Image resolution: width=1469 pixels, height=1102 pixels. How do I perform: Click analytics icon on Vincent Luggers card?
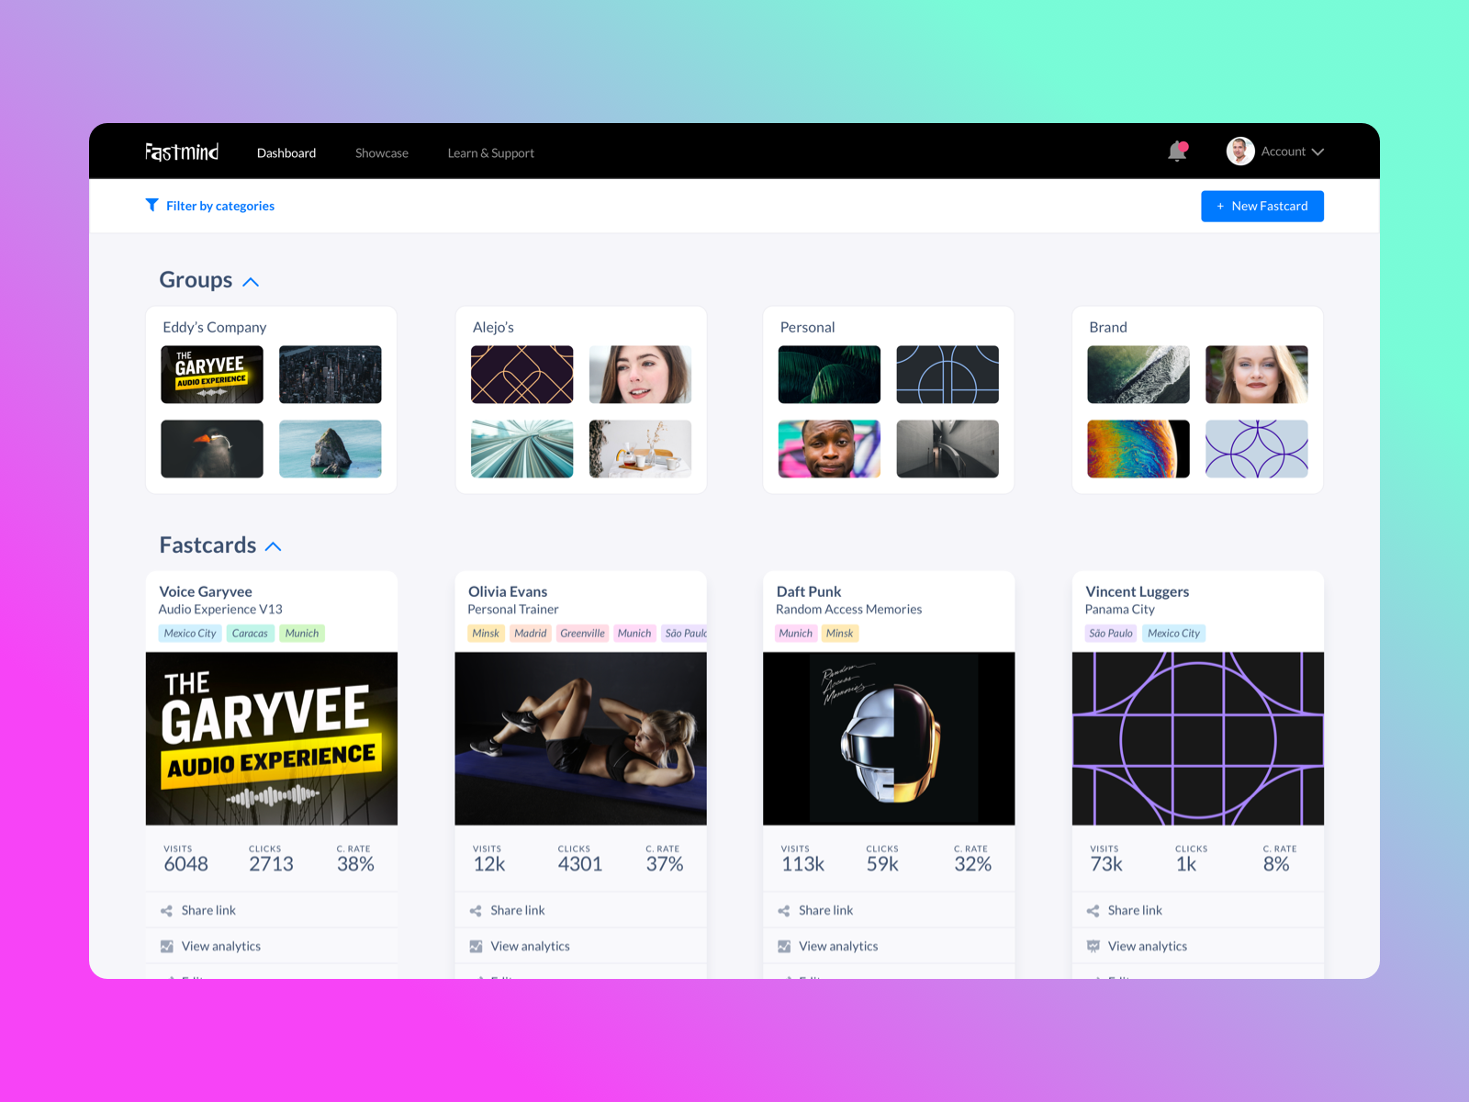tap(1093, 946)
